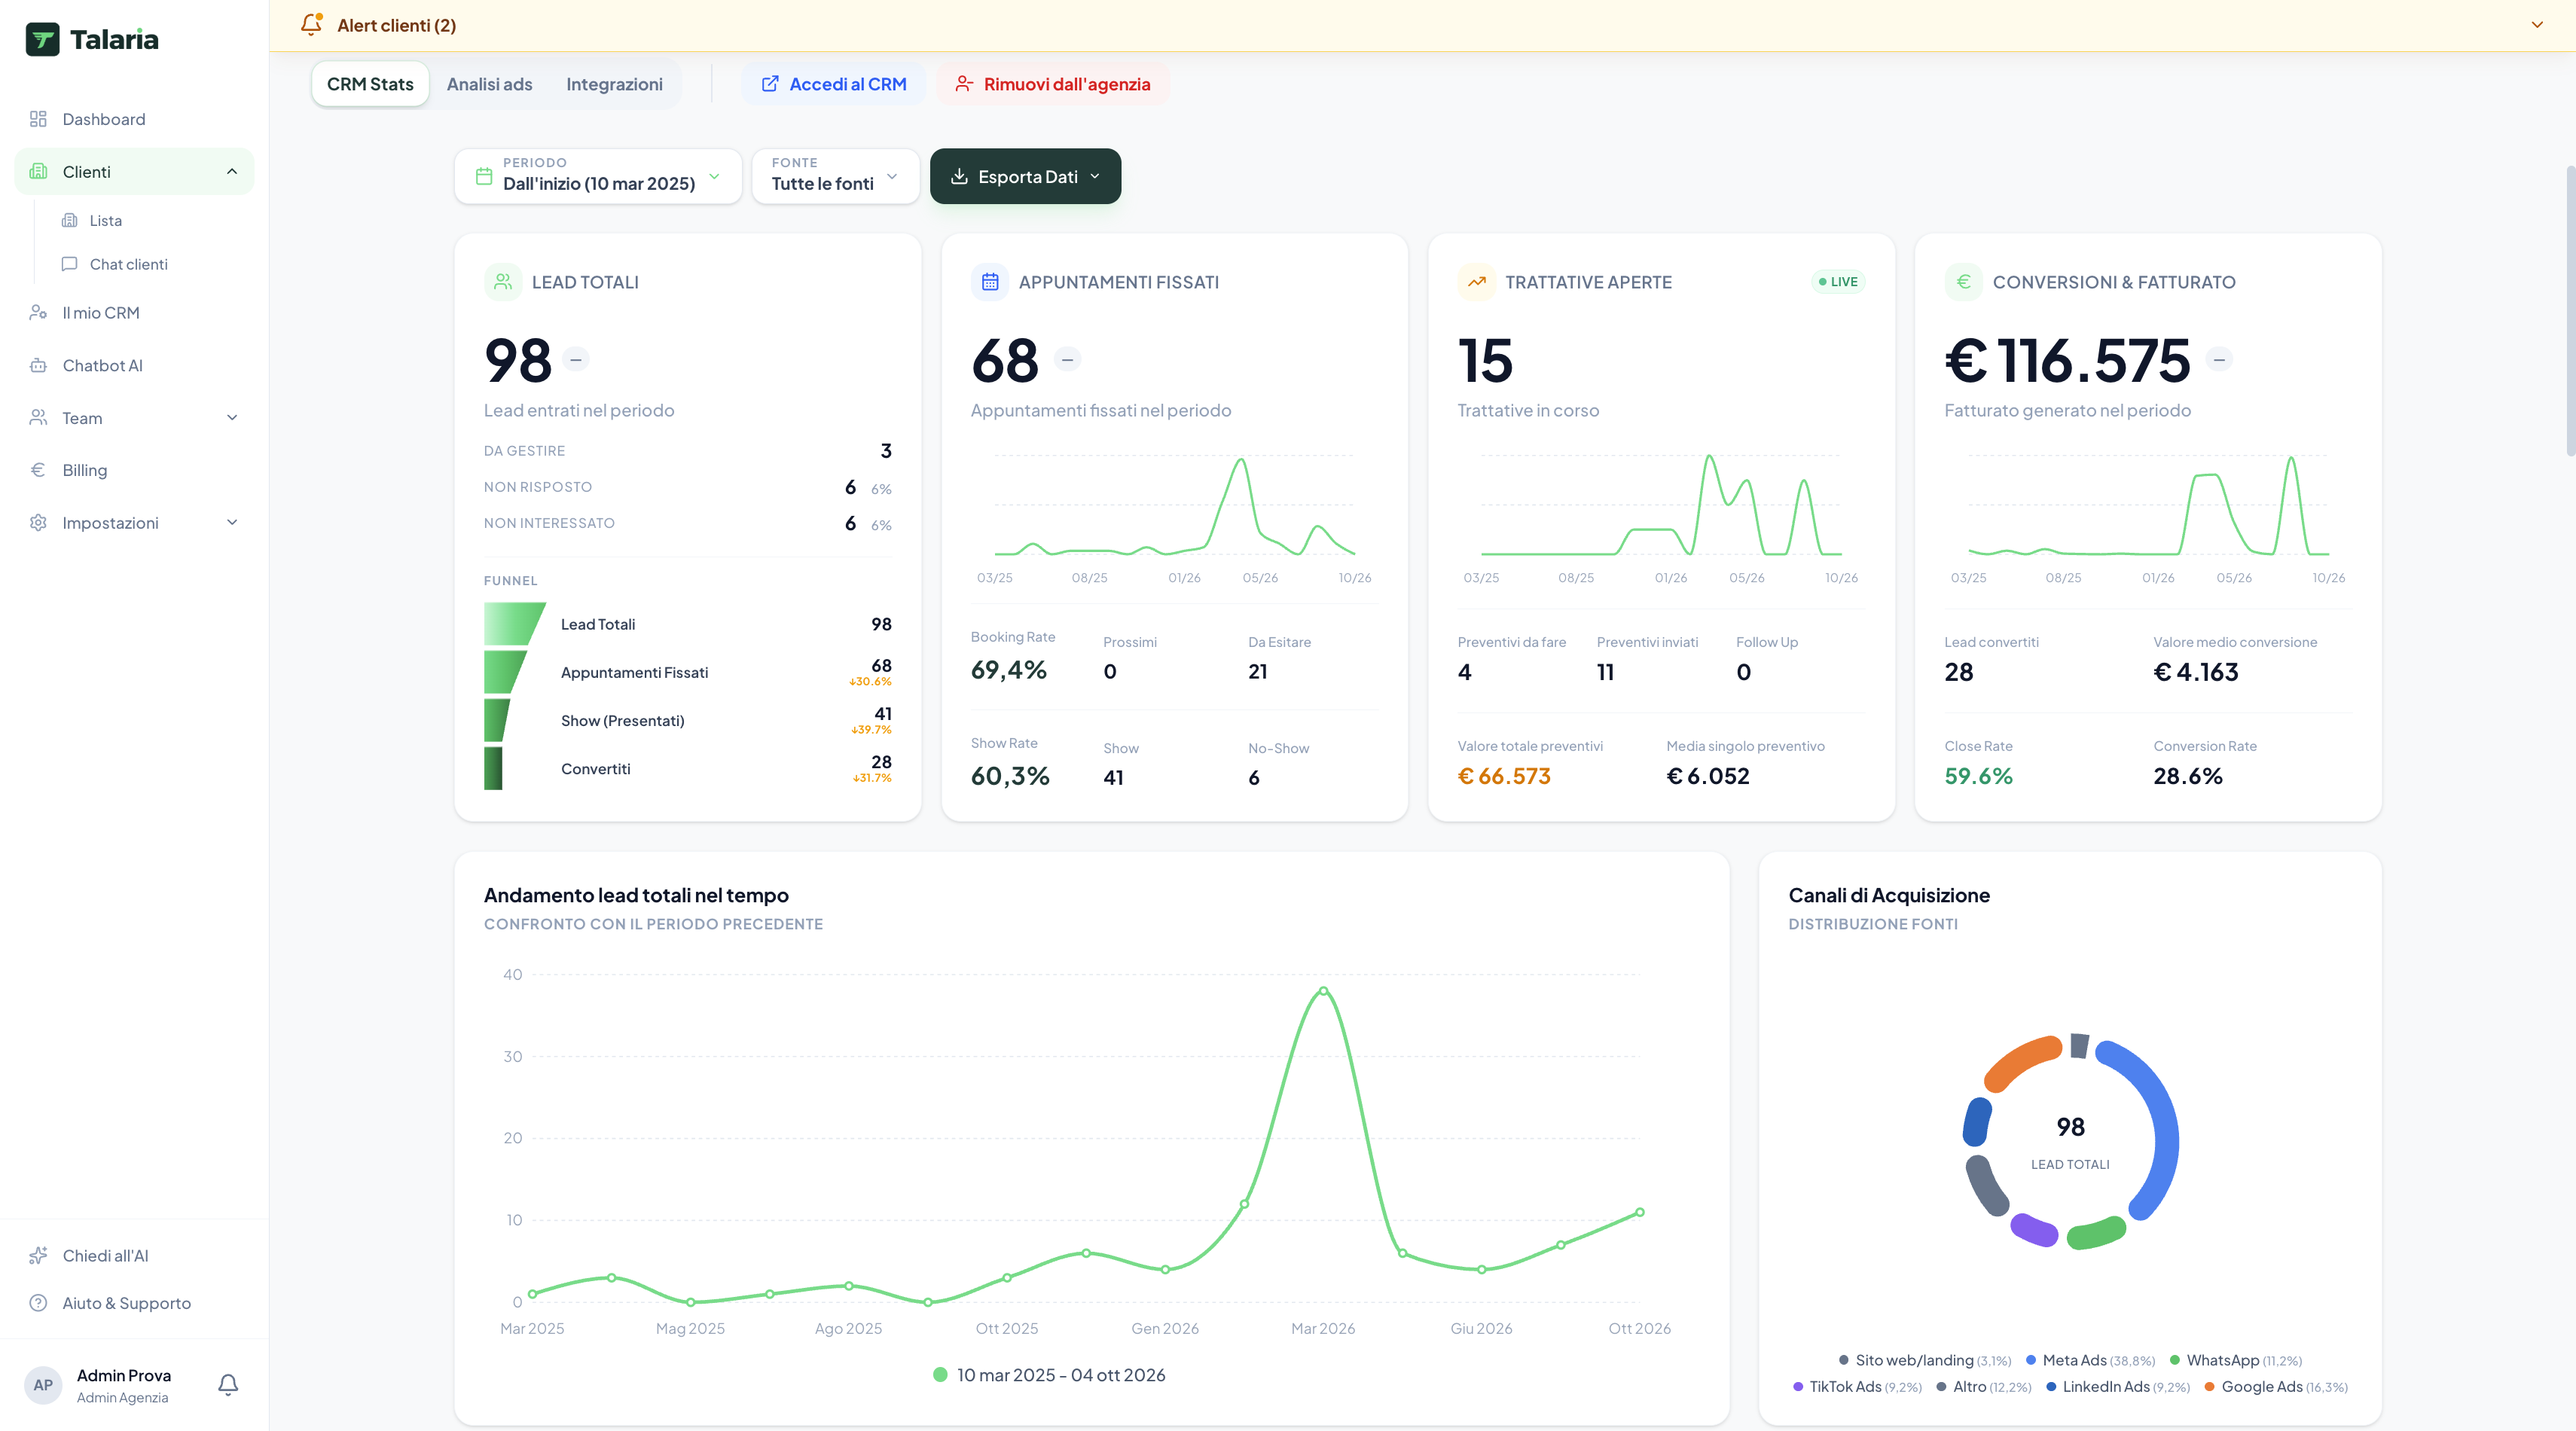Click the Accedi al CRM link
The height and width of the screenshot is (1431, 2576).
(834, 84)
